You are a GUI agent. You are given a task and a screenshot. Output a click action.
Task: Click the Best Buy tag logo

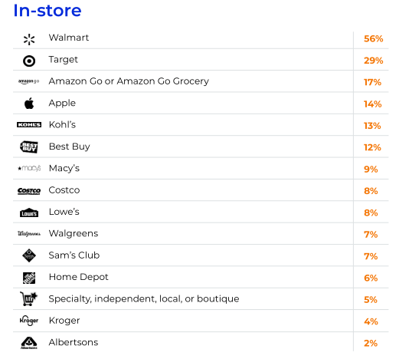point(29,147)
